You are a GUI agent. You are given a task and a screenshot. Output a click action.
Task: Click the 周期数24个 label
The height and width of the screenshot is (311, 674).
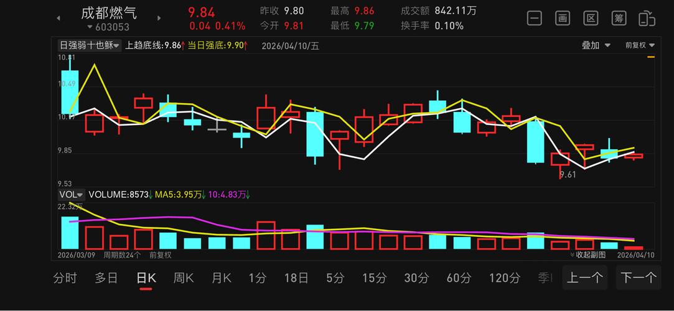[x=121, y=255]
